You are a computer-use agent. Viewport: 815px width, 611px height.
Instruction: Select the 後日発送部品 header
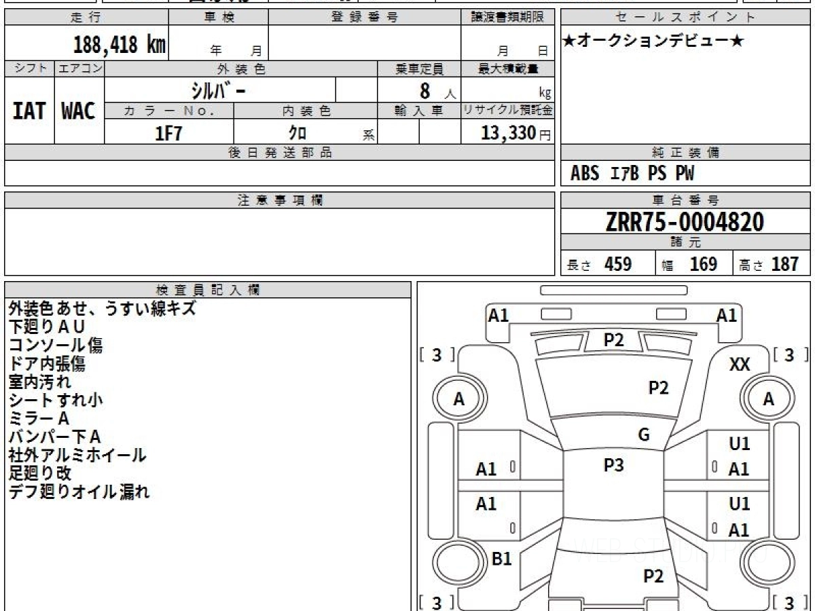tap(279, 153)
